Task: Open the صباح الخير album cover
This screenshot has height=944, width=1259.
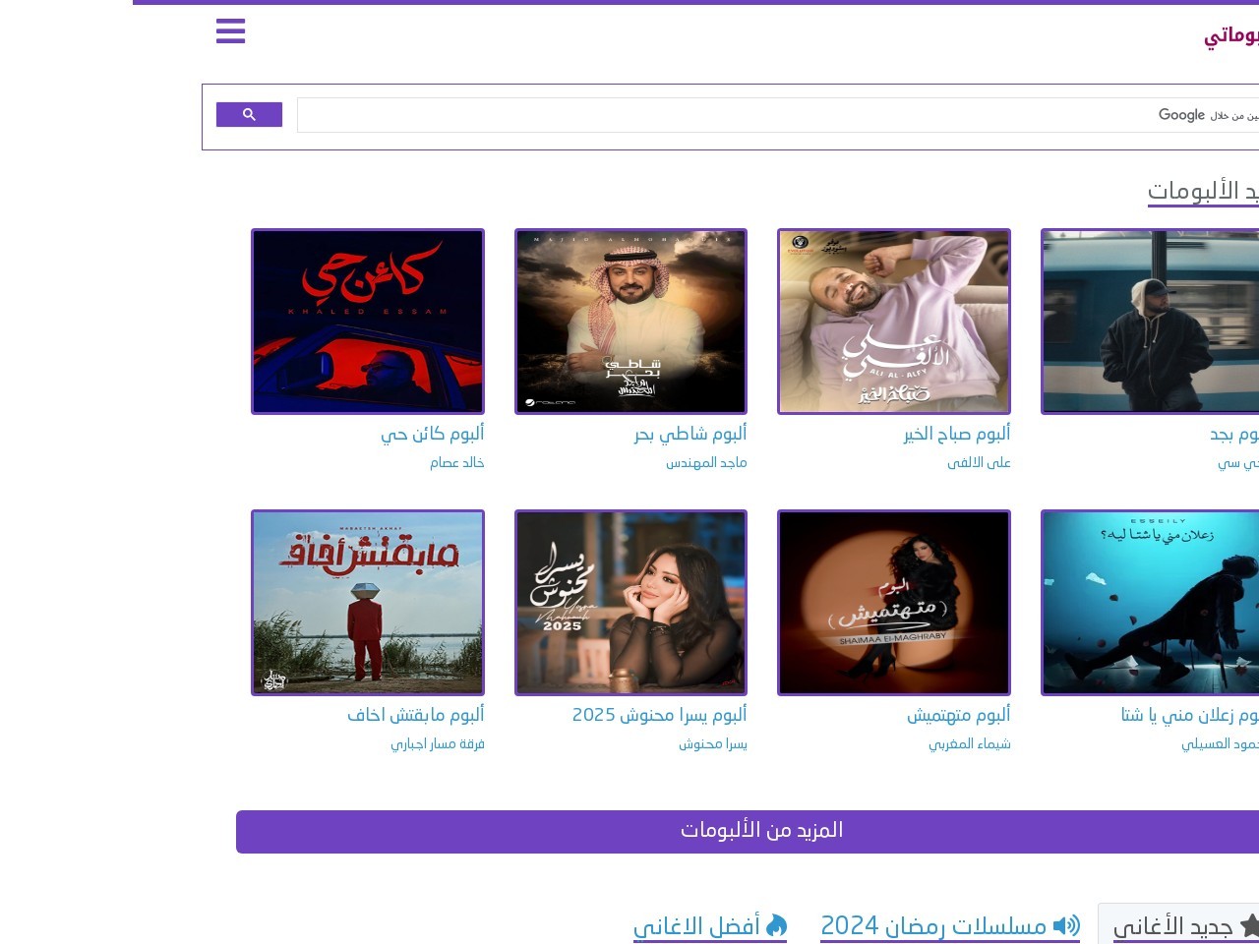Action: click(893, 322)
